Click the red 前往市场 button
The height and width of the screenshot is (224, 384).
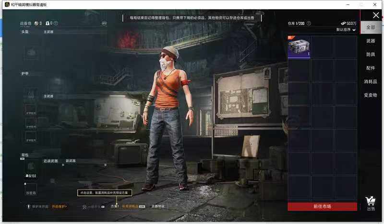322,206
